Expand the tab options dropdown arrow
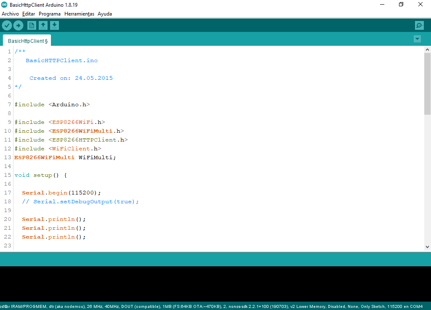Viewport: 431px width, 310px height. pos(417,39)
